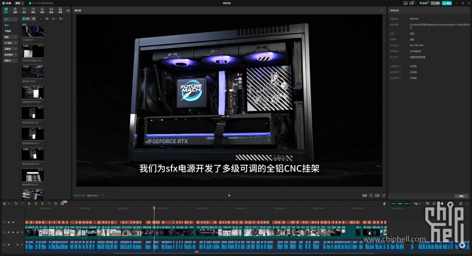This screenshot has height=256, width=472.
Task: Play the preview video
Action: click(x=229, y=195)
